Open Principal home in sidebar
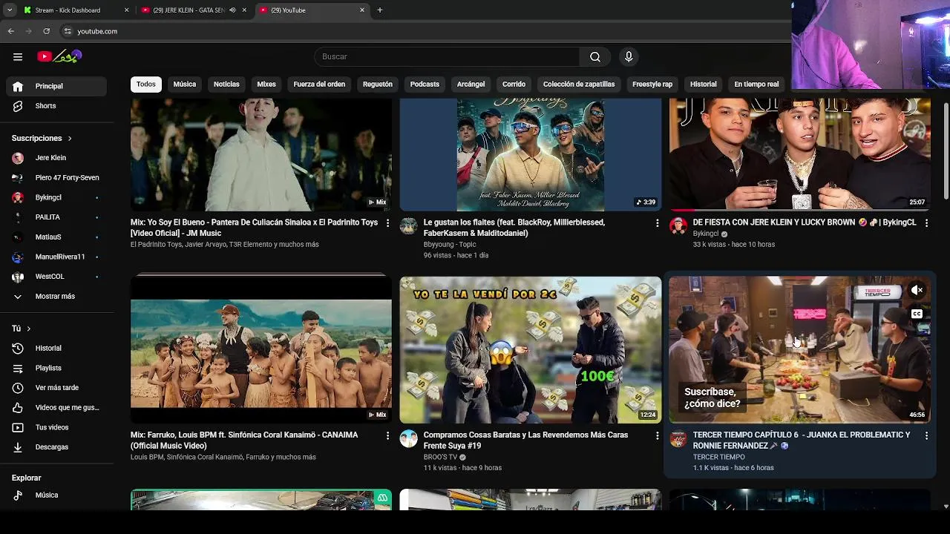The height and width of the screenshot is (534, 950). [56, 86]
